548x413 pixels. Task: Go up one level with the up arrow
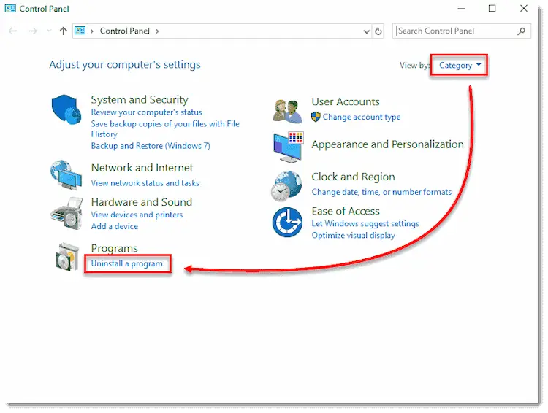(x=64, y=31)
